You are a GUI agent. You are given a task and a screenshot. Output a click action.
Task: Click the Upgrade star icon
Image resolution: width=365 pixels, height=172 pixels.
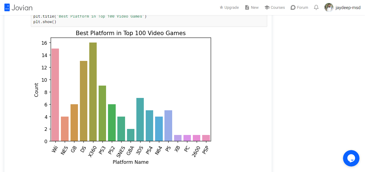pos(221,7)
